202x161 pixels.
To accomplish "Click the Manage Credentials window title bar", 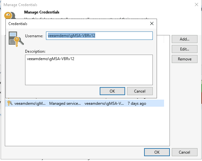I will [x=96, y=5].
